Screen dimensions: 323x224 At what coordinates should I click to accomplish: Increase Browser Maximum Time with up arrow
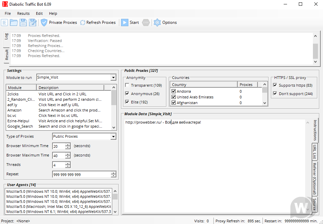(x=68, y=154)
